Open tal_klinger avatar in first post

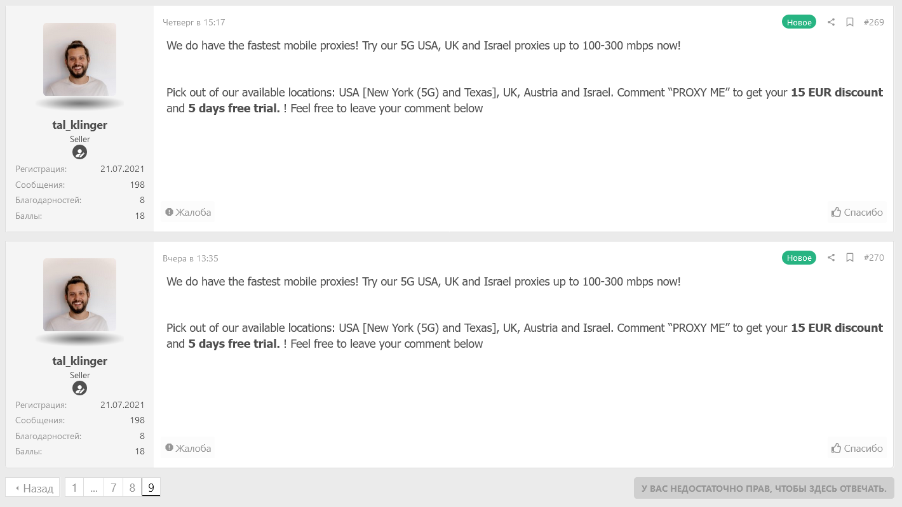(x=79, y=59)
